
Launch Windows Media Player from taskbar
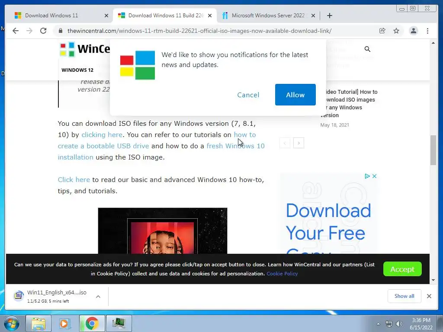coord(65,323)
